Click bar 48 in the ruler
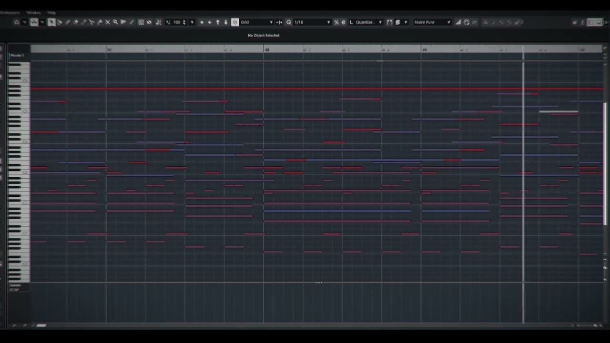Image resolution: width=610 pixels, height=343 pixels. [x=267, y=50]
